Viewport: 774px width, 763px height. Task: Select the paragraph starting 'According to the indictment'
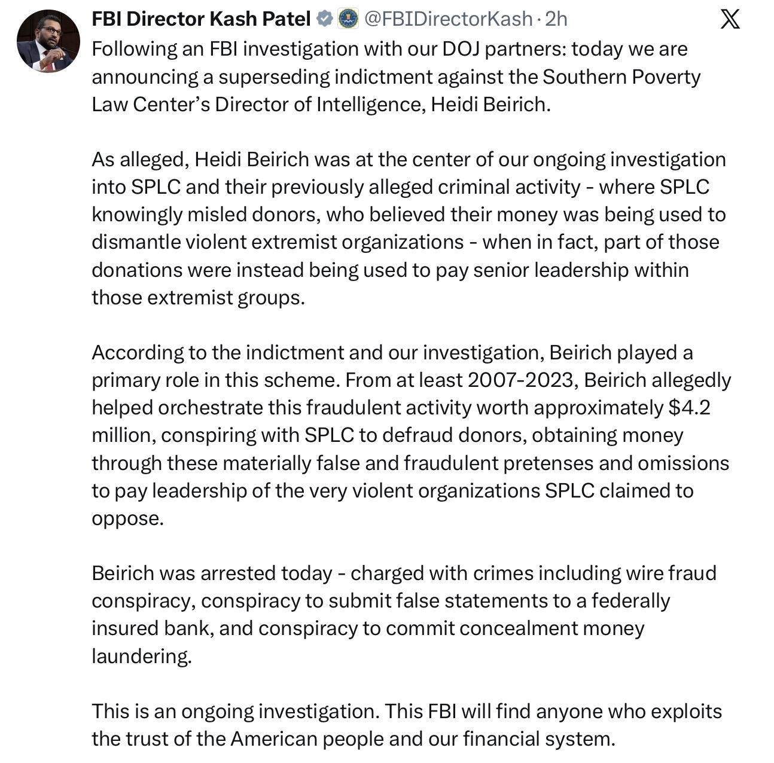[412, 435]
